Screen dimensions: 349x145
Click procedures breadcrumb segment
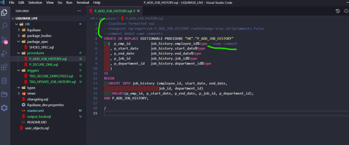click(107, 18)
